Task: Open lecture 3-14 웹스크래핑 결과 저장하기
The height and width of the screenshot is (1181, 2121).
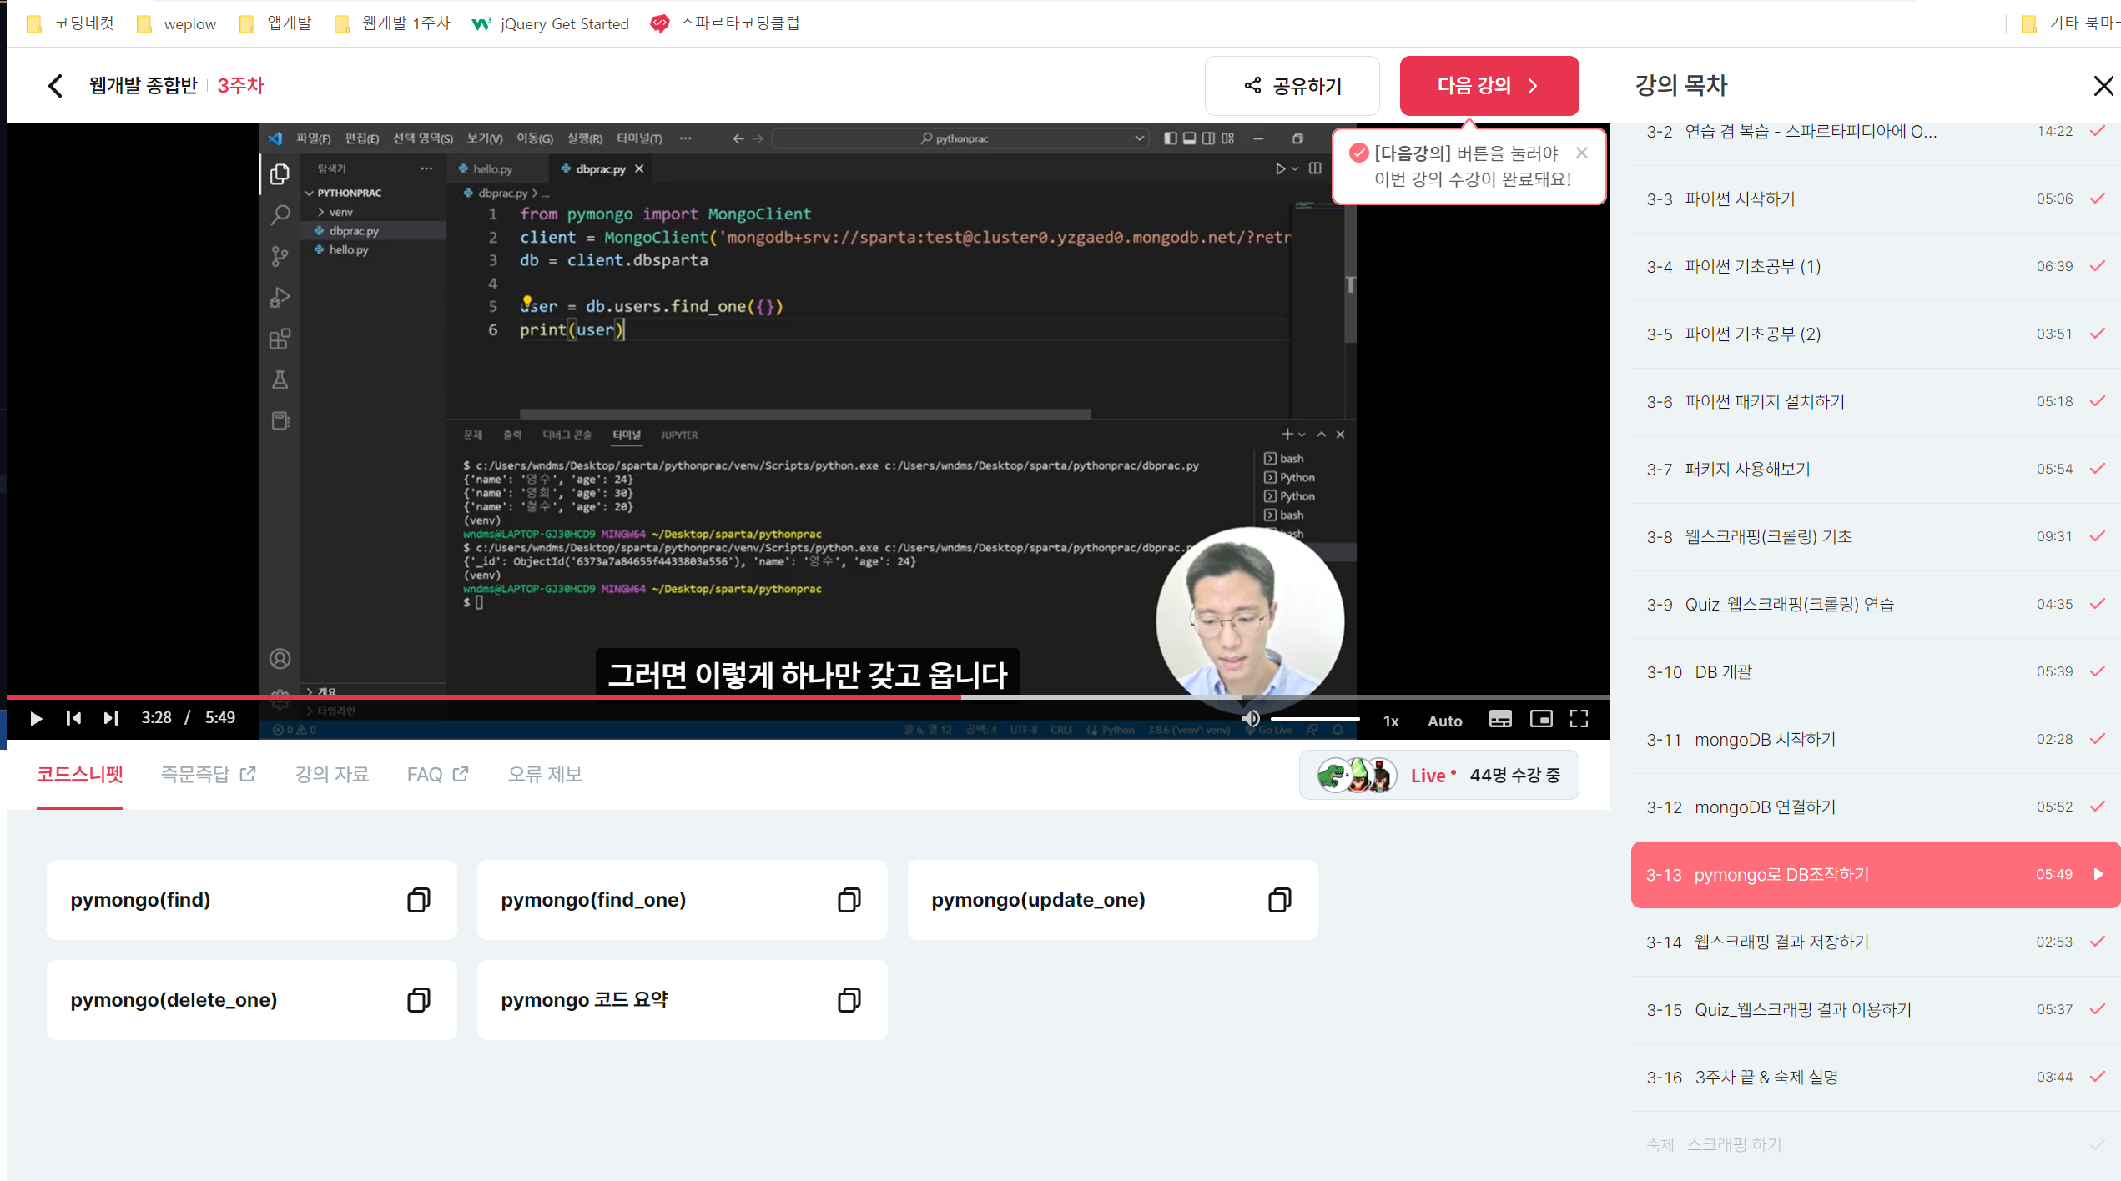Action: pyautogui.click(x=1876, y=942)
